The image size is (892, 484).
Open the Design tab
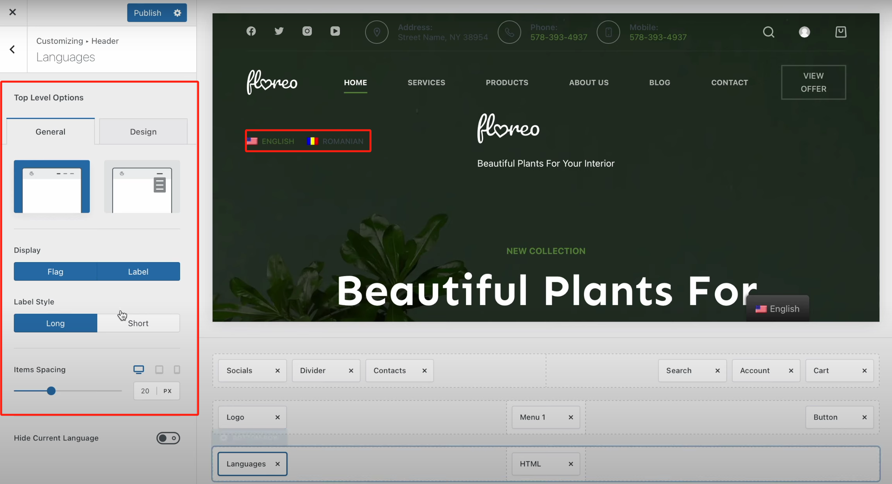[x=143, y=131]
